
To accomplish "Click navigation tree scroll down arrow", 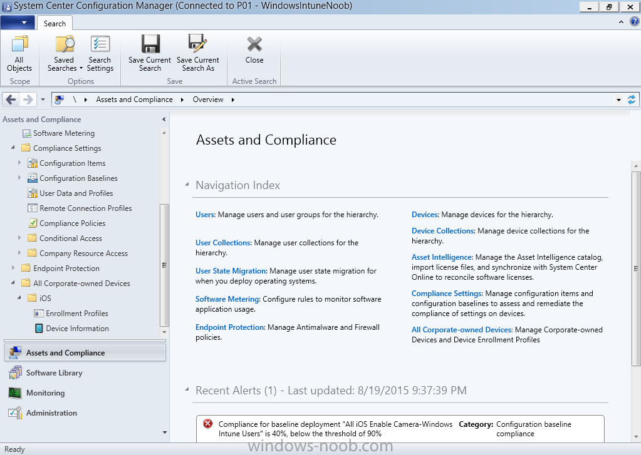I will tap(164, 332).
